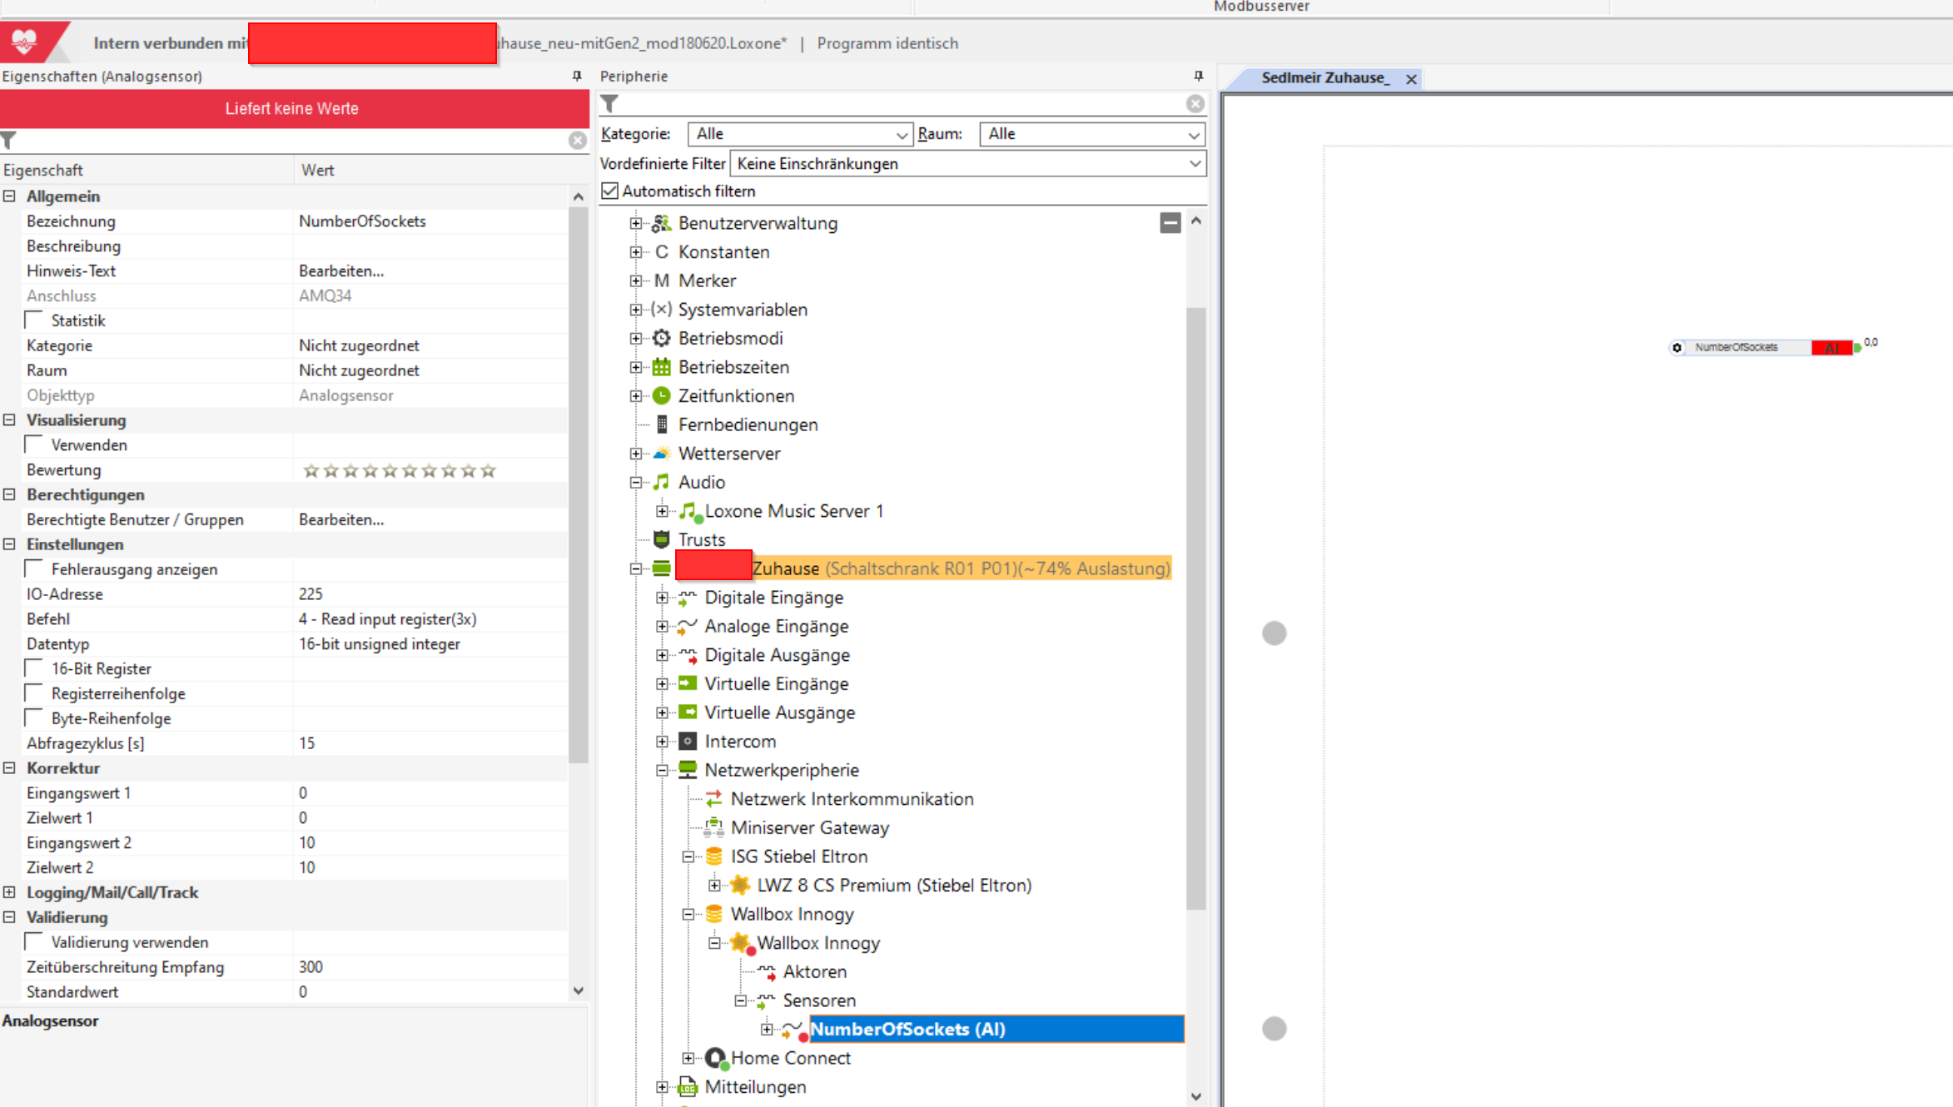Select the Aktoren tree entry
The width and height of the screenshot is (1953, 1107).
pos(814,972)
